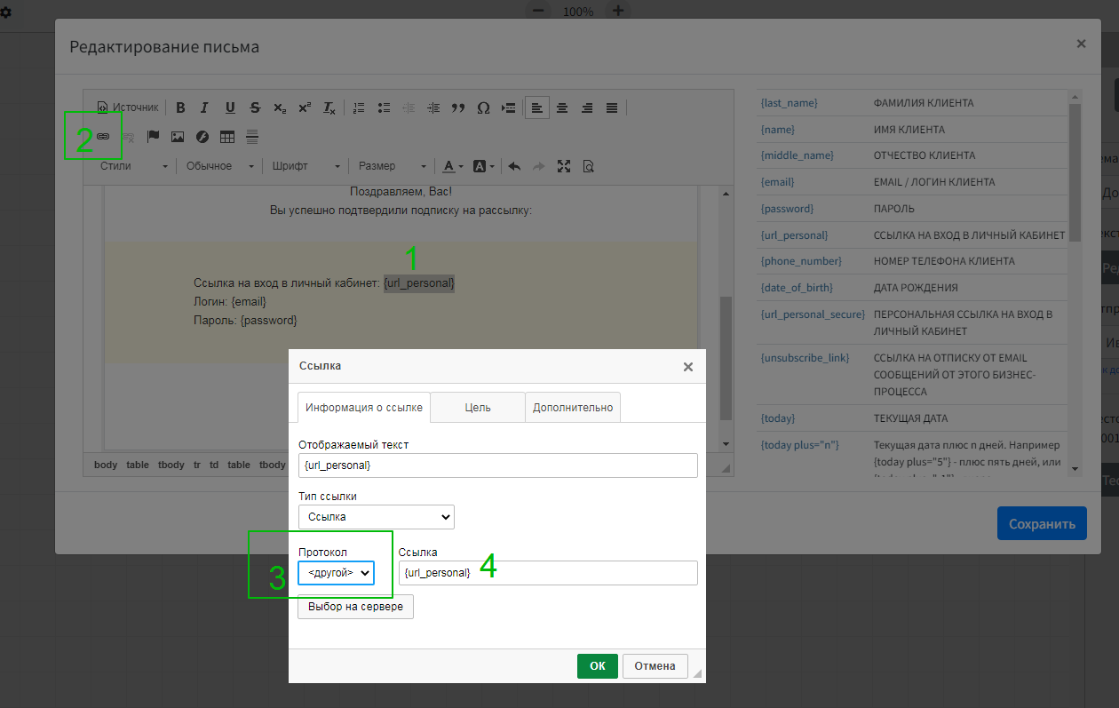
Task: Toggle italic text formatting
Action: [x=204, y=107]
